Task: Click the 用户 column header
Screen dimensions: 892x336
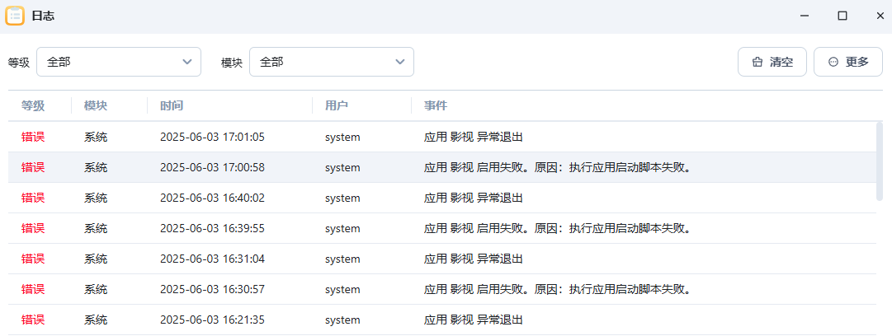Action: 336,105
